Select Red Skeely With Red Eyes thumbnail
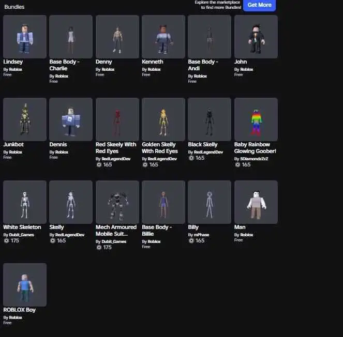This screenshot has width=343, height=337. pos(117,119)
